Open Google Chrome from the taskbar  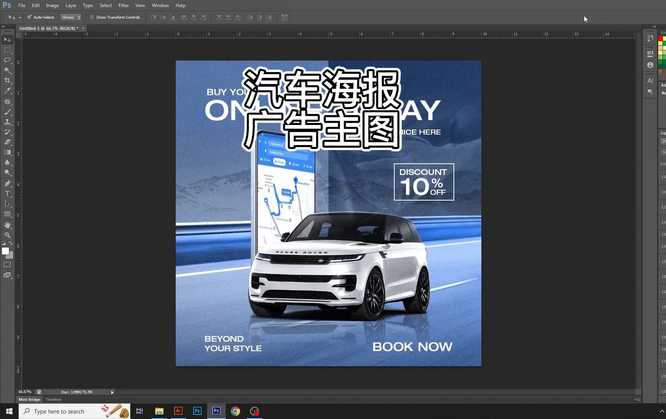click(235, 411)
